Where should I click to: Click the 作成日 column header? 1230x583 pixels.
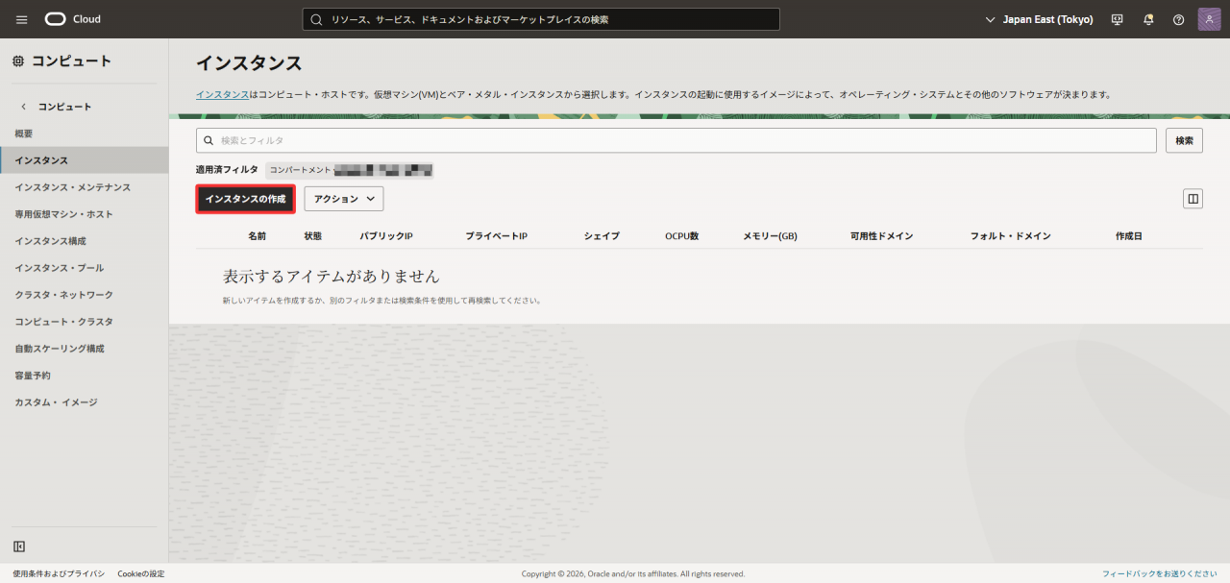1129,236
